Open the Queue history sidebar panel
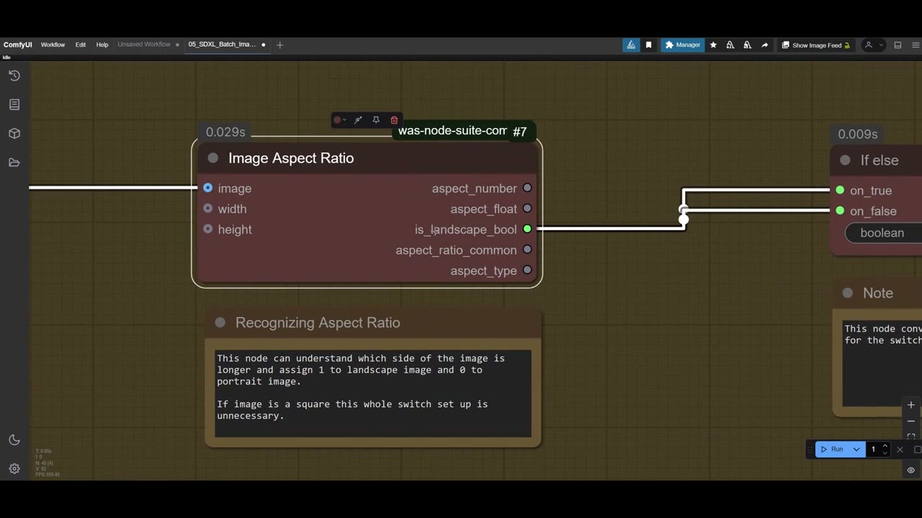 tap(14, 76)
